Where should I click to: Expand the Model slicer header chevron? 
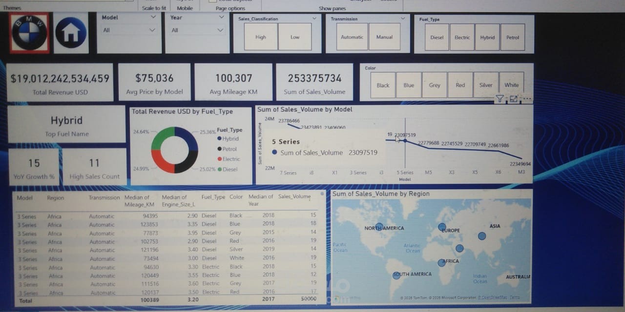[x=153, y=17]
